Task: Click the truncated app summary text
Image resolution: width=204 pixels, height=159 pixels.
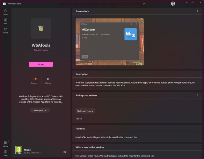Action: click(41, 99)
